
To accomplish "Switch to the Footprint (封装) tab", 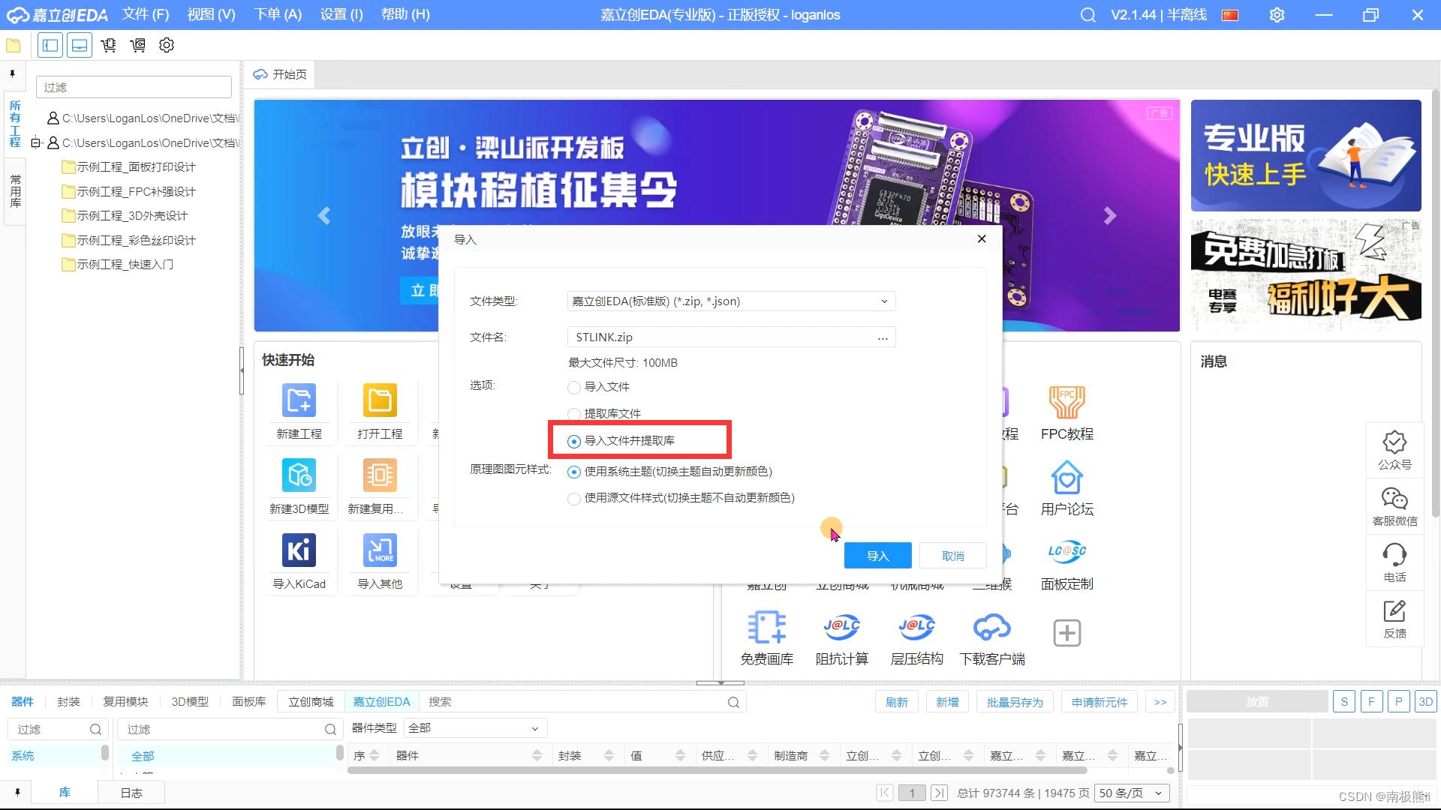I will pyautogui.click(x=68, y=702).
